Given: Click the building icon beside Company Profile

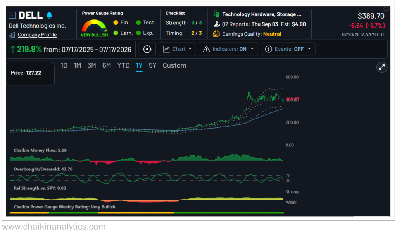Looking at the screenshot, I should coord(12,35).
